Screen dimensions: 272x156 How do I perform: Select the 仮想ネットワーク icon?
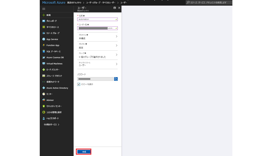click(44, 82)
